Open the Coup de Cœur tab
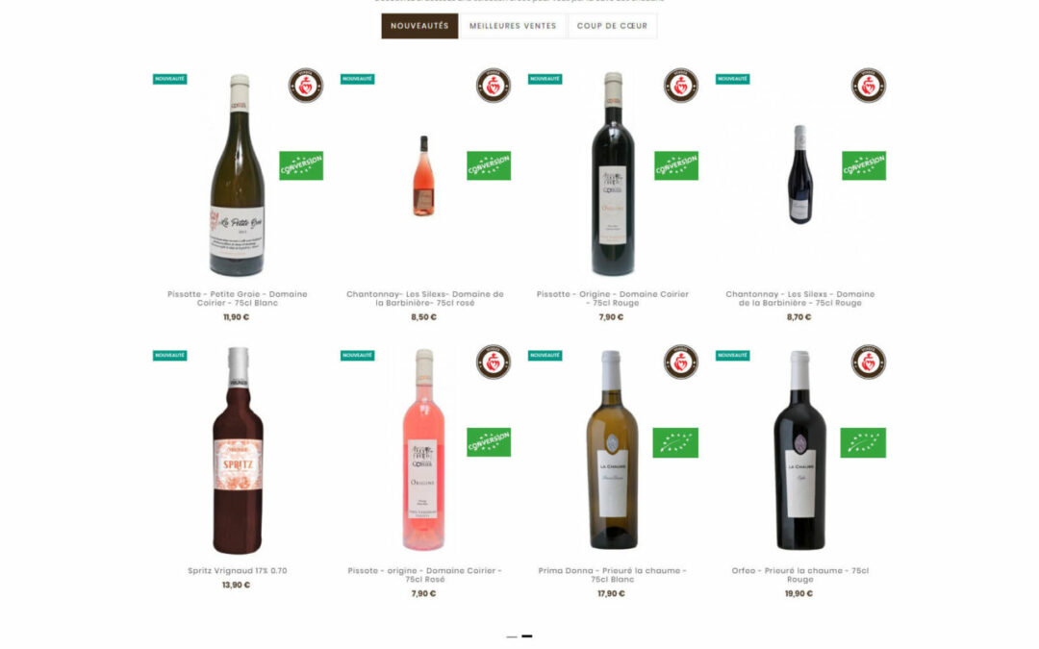The height and width of the screenshot is (649, 1039). pyautogui.click(x=612, y=26)
